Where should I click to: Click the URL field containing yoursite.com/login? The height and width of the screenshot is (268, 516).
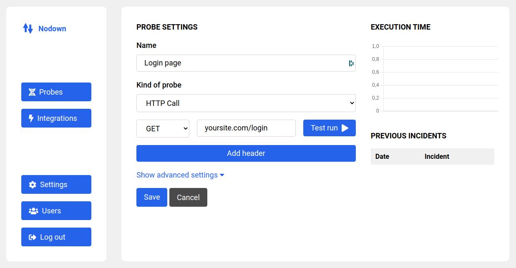tap(246, 128)
